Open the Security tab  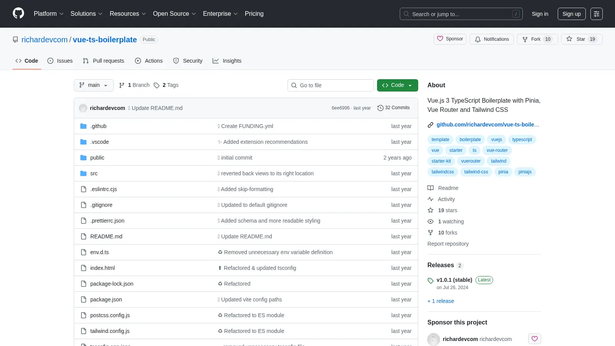point(188,61)
